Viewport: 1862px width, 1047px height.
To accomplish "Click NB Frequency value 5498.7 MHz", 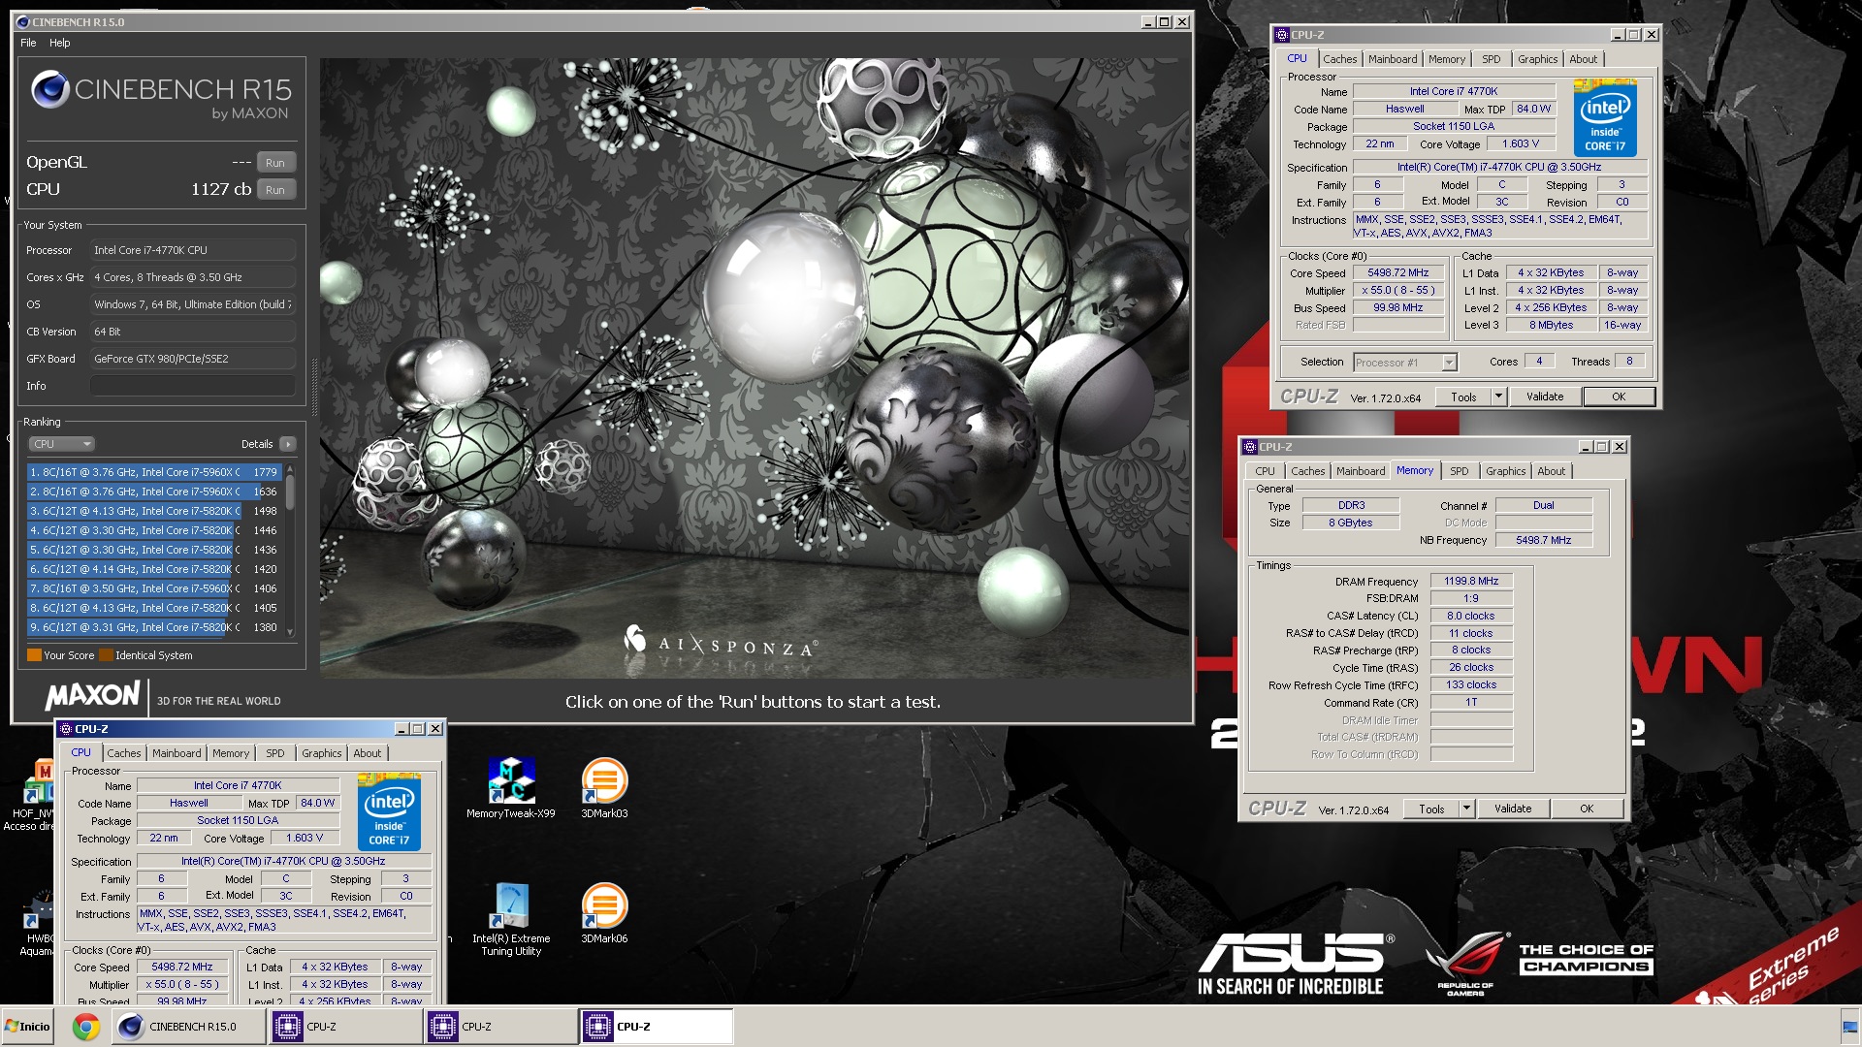I will tap(1543, 540).
